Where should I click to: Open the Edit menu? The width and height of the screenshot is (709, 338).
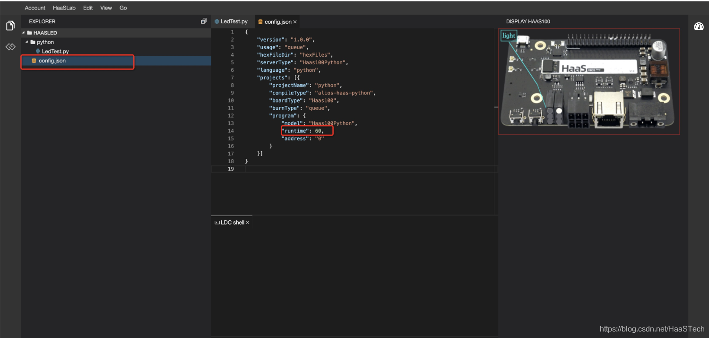coord(88,8)
